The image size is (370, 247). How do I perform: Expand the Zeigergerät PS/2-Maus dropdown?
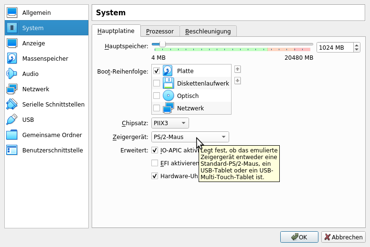pos(190,137)
